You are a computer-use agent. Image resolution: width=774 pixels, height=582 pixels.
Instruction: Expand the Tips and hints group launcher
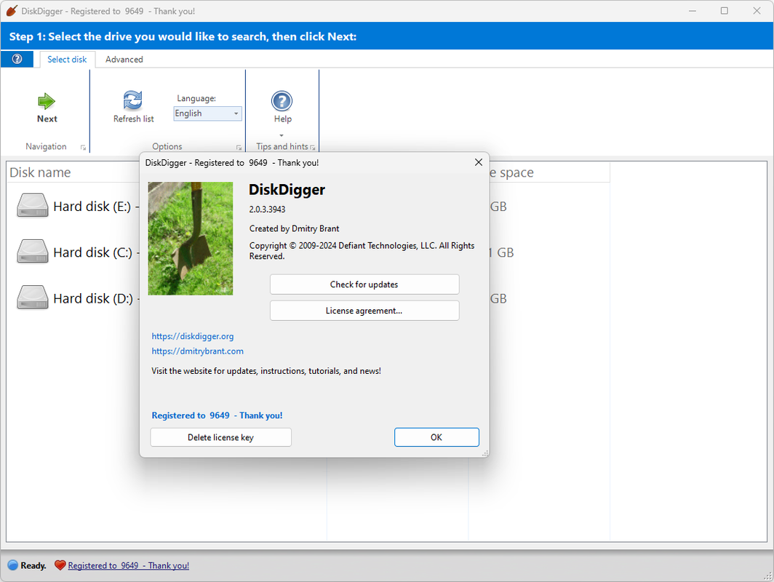point(313,147)
